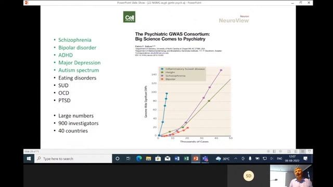Select the SD participant avatar
The width and height of the screenshot is (333, 187).
249,176
